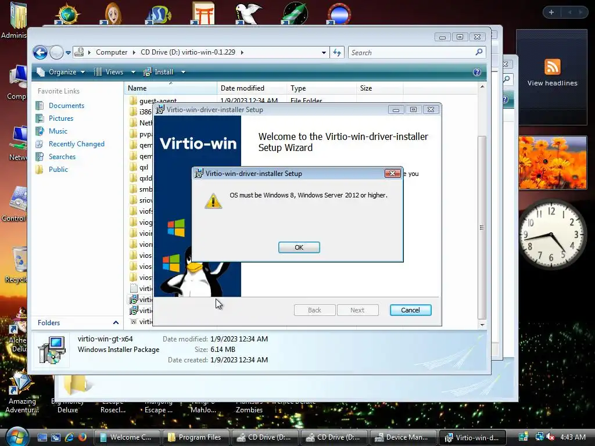Sort files by the Type column header
Image resolution: width=595 pixels, height=446 pixels.
click(x=321, y=88)
